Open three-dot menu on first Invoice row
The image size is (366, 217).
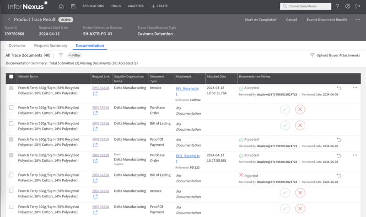coord(355,88)
